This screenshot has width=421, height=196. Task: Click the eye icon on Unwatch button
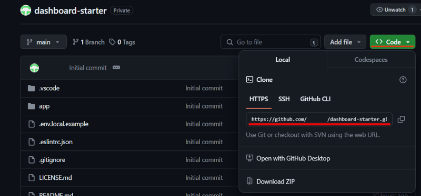pos(379,9)
